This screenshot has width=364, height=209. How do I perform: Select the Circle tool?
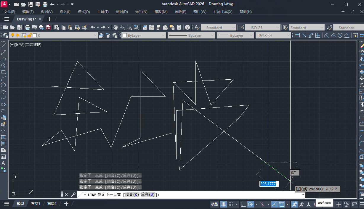pos(4,85)
